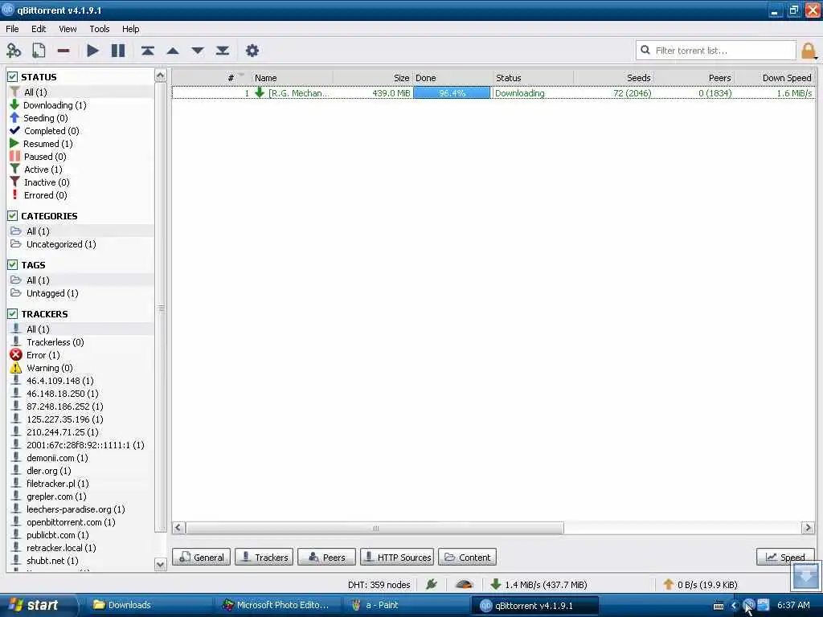Move torrent to bottom of queue
823x617 pixels.
click(x=223, y=51)
